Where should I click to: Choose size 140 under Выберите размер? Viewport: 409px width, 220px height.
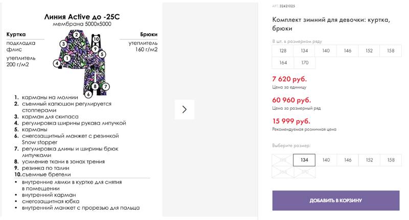326,160
